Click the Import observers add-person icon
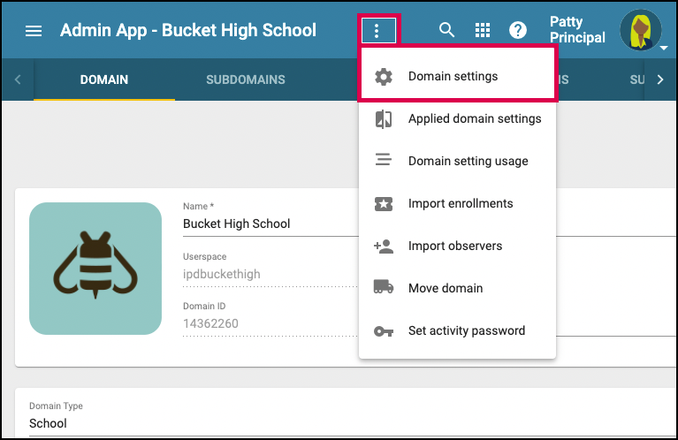The image size is (678, 440). 383,246
